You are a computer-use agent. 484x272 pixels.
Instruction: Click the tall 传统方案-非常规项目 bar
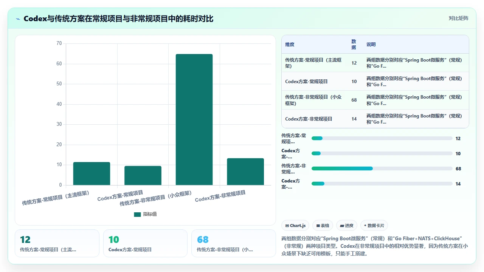(194, 119)
